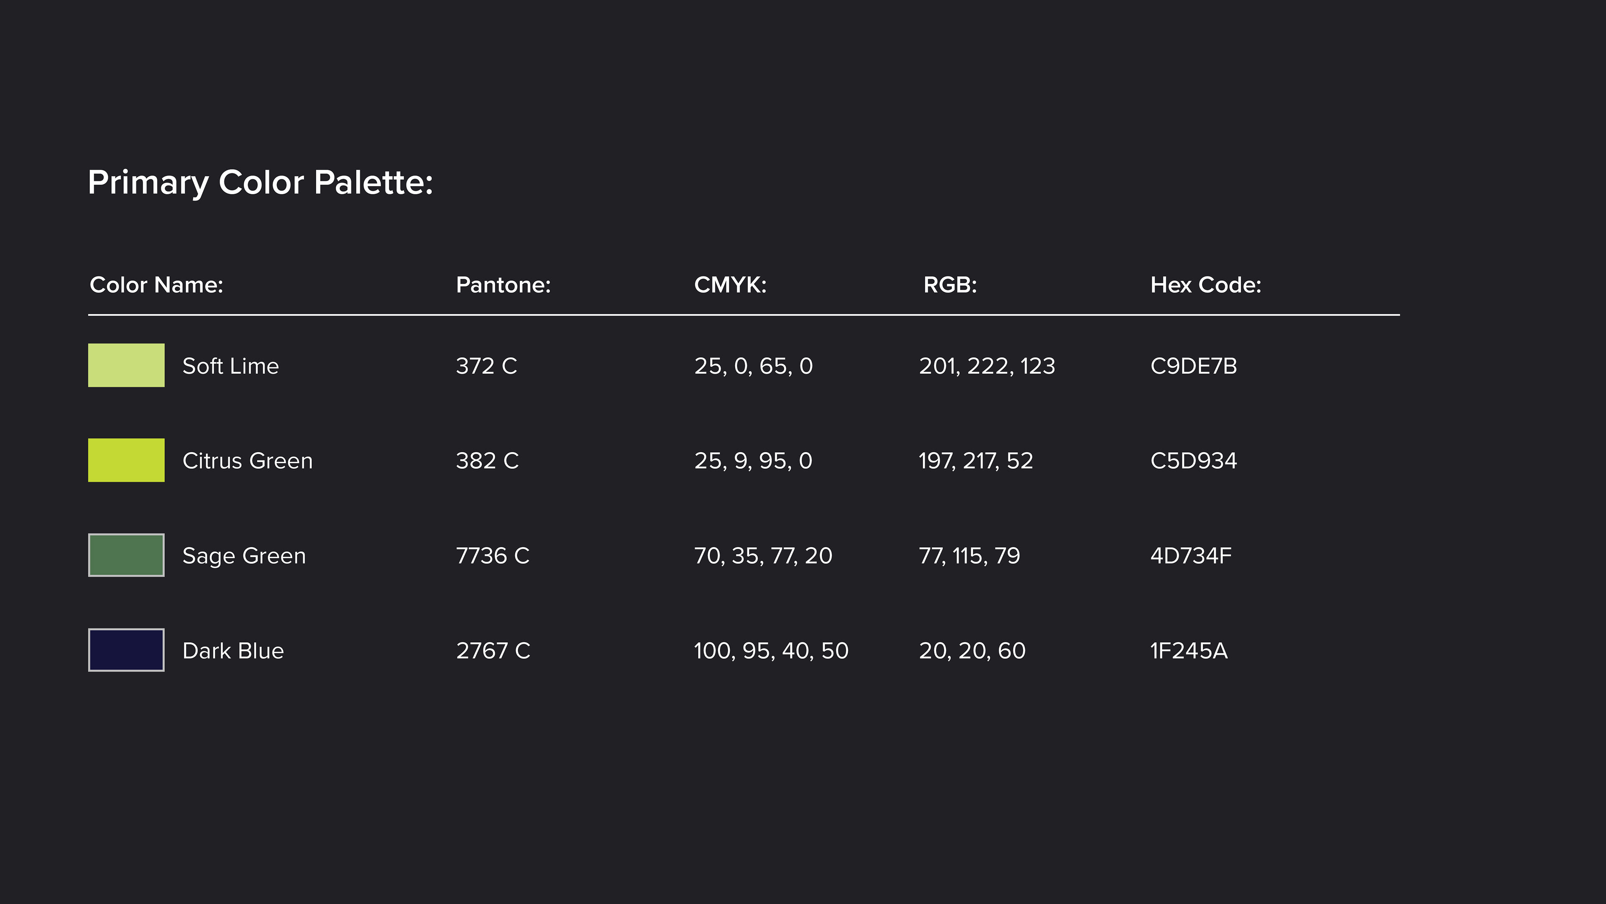
Task: Select hex code C5D934
Action: point(1193,461)
